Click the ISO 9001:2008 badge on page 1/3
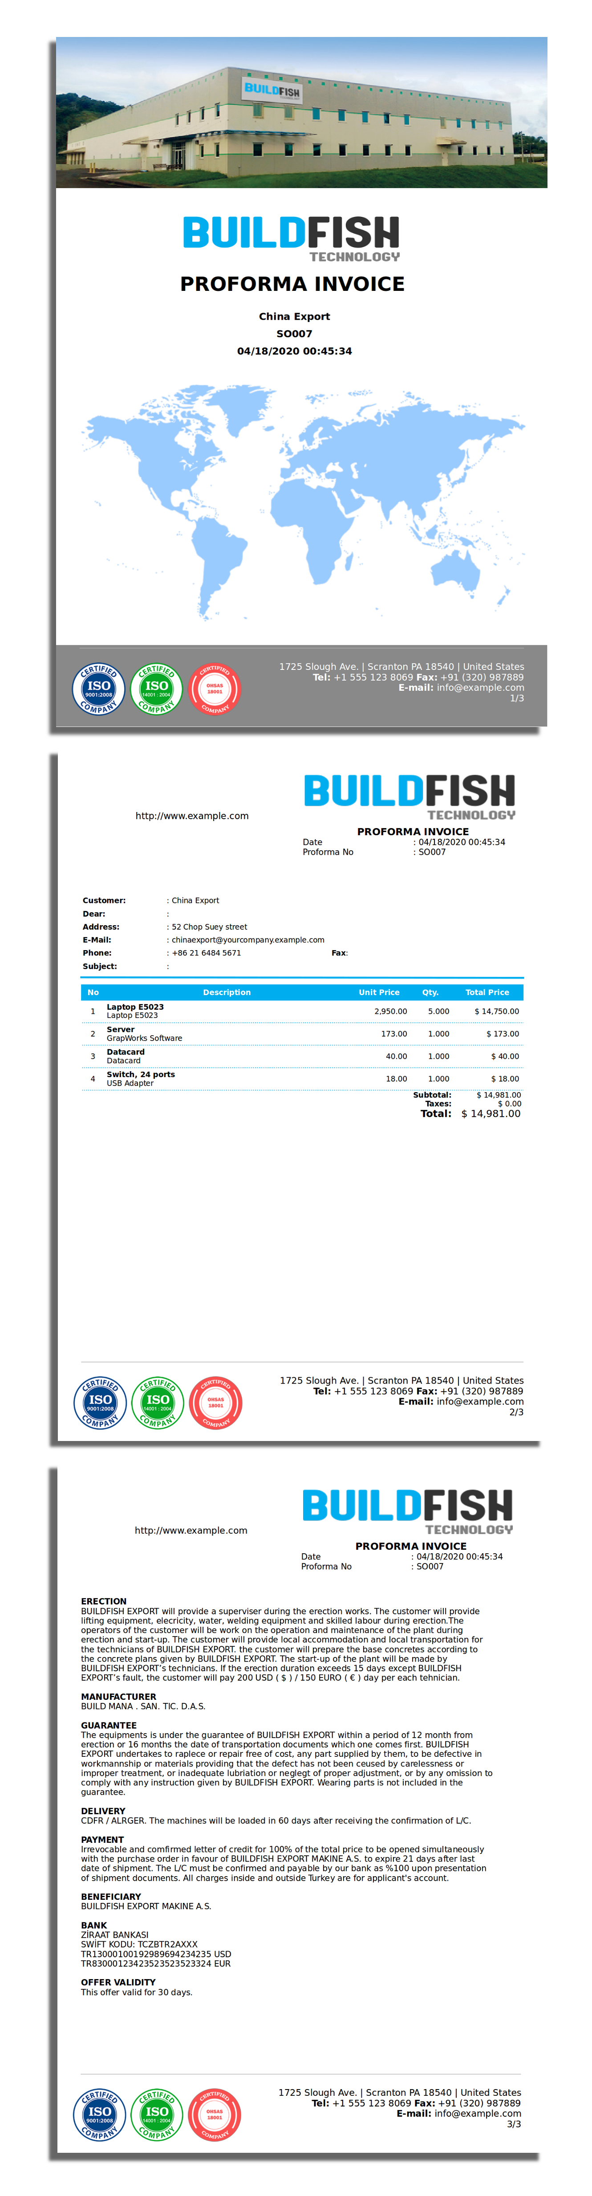Screen dimensions: 592x2196 click(x=99, y=689)
